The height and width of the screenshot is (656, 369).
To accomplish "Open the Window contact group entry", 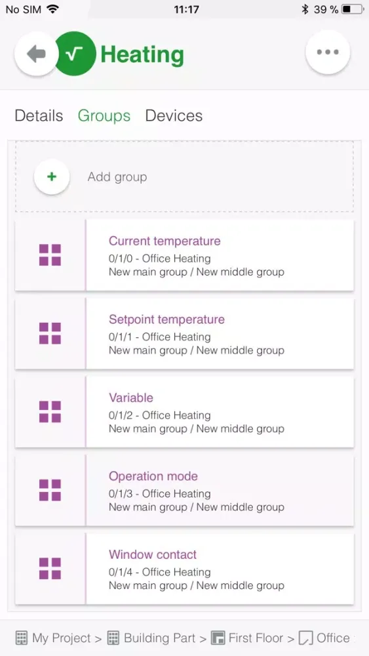I will pos(184,569).
